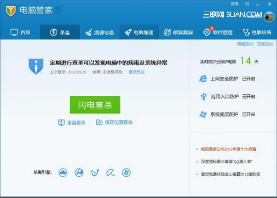Viewport: 277px width, 198px height.
Task: Select the 电脑诊所 tab
Action: click(257, 32)
